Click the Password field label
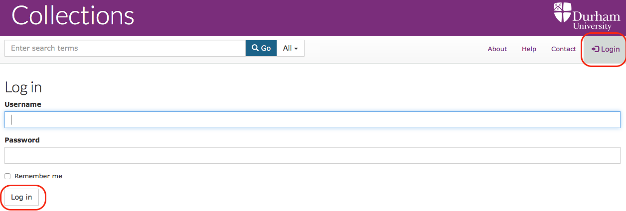 22,140
